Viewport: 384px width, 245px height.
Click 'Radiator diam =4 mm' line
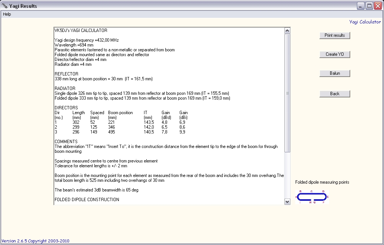[73, 64]
